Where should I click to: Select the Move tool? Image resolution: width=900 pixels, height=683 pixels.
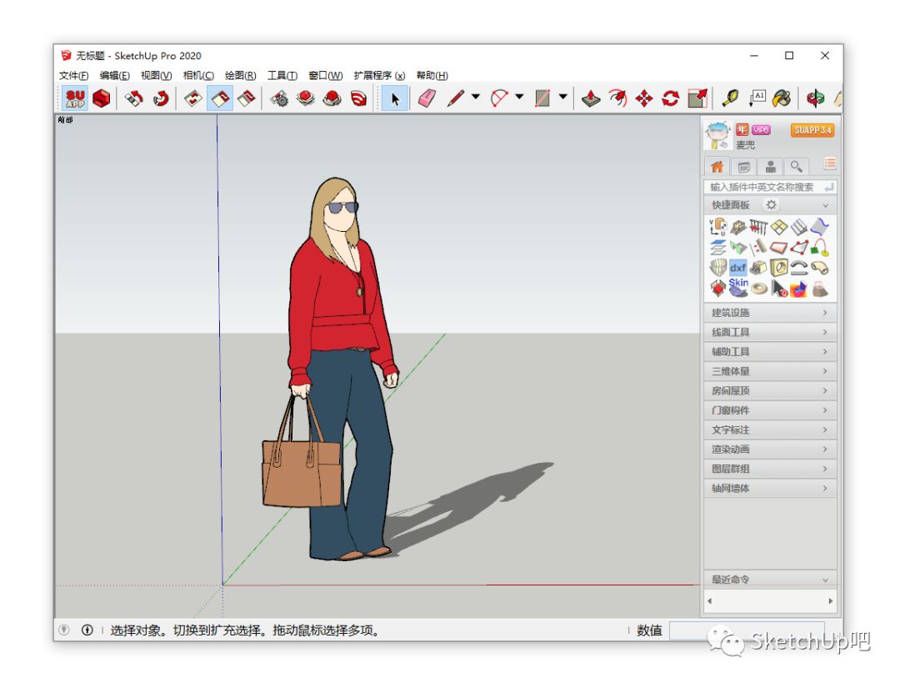tap(644, 98)
